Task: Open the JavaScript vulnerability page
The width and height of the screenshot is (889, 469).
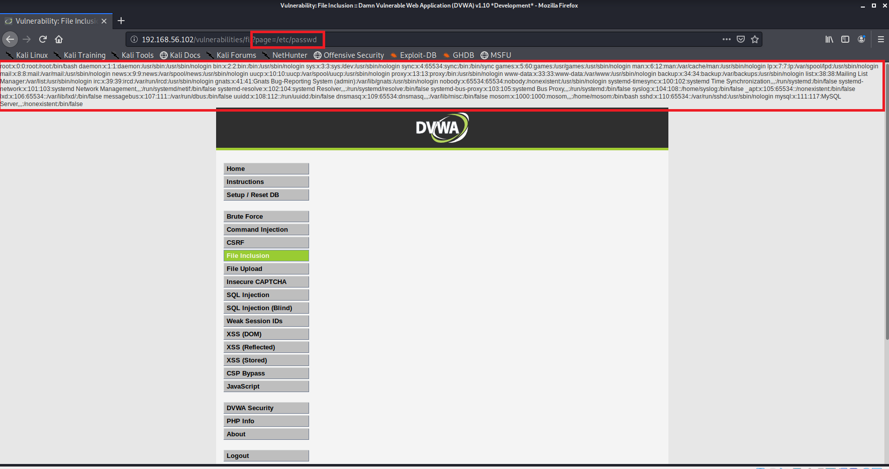Action: pyautogui.click(x=266, y=387)
